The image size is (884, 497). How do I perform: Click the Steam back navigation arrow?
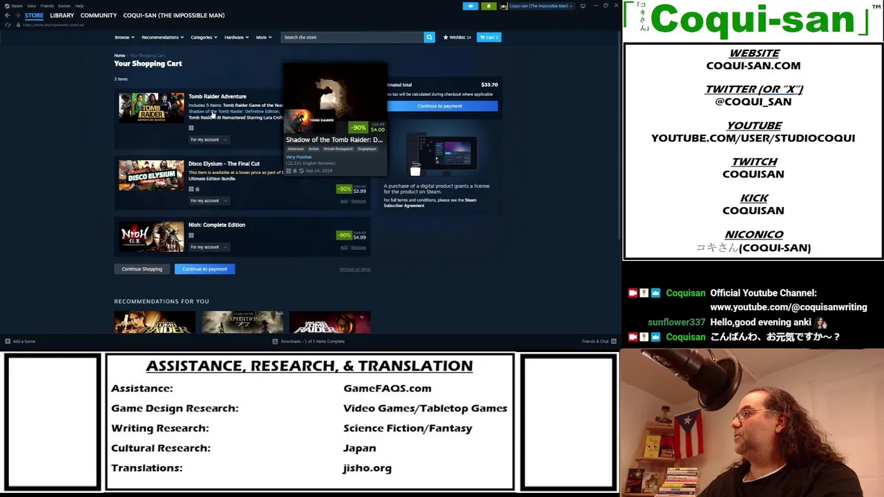(7, 15)
